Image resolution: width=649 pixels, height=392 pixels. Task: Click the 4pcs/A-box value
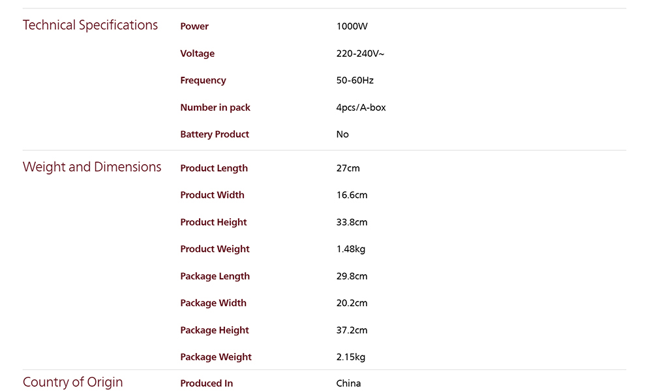click(361, 107)
